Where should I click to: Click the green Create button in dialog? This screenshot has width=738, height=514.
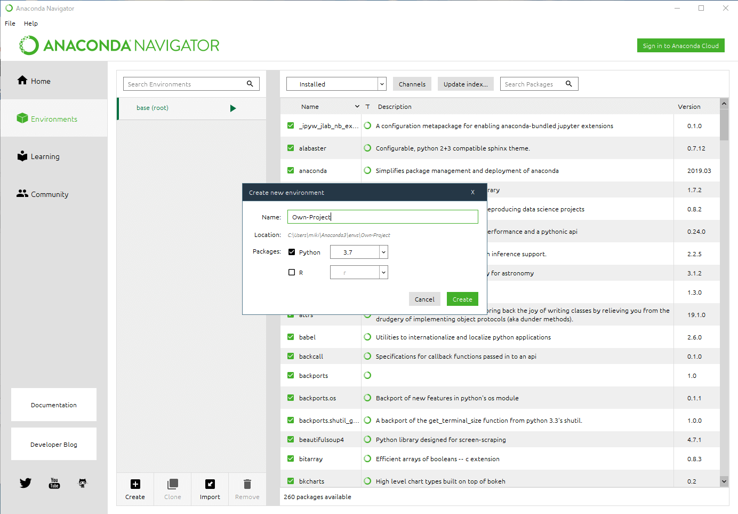(x=462, y=299)
